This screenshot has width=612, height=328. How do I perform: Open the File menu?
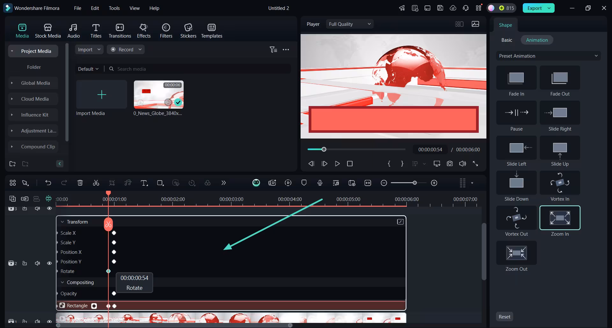(78, 8)
